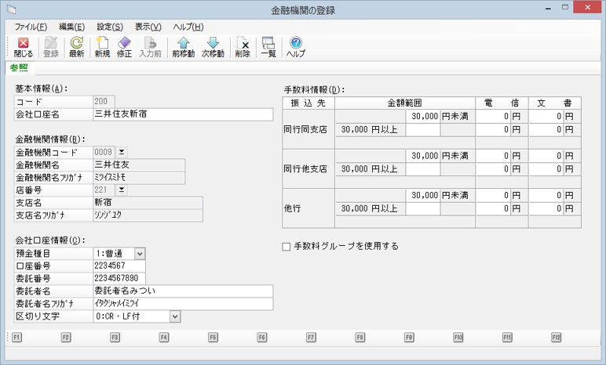Click the コード field showing 200
606x365 pixels.
pos(104,102)
